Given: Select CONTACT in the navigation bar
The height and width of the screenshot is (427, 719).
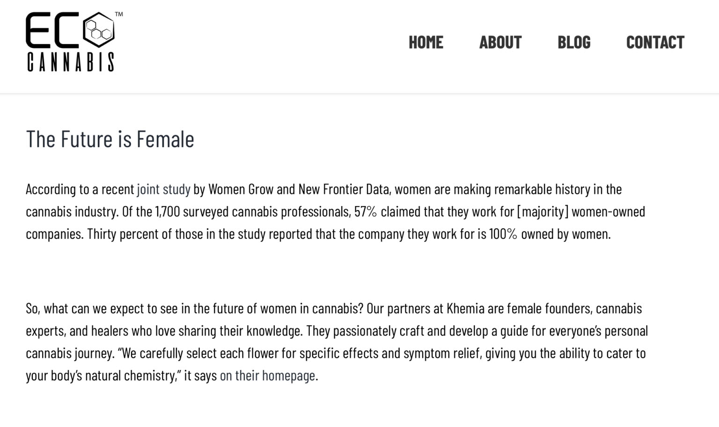Looking at the screenshot, I should pyautogui.click(x=655, y=43).
